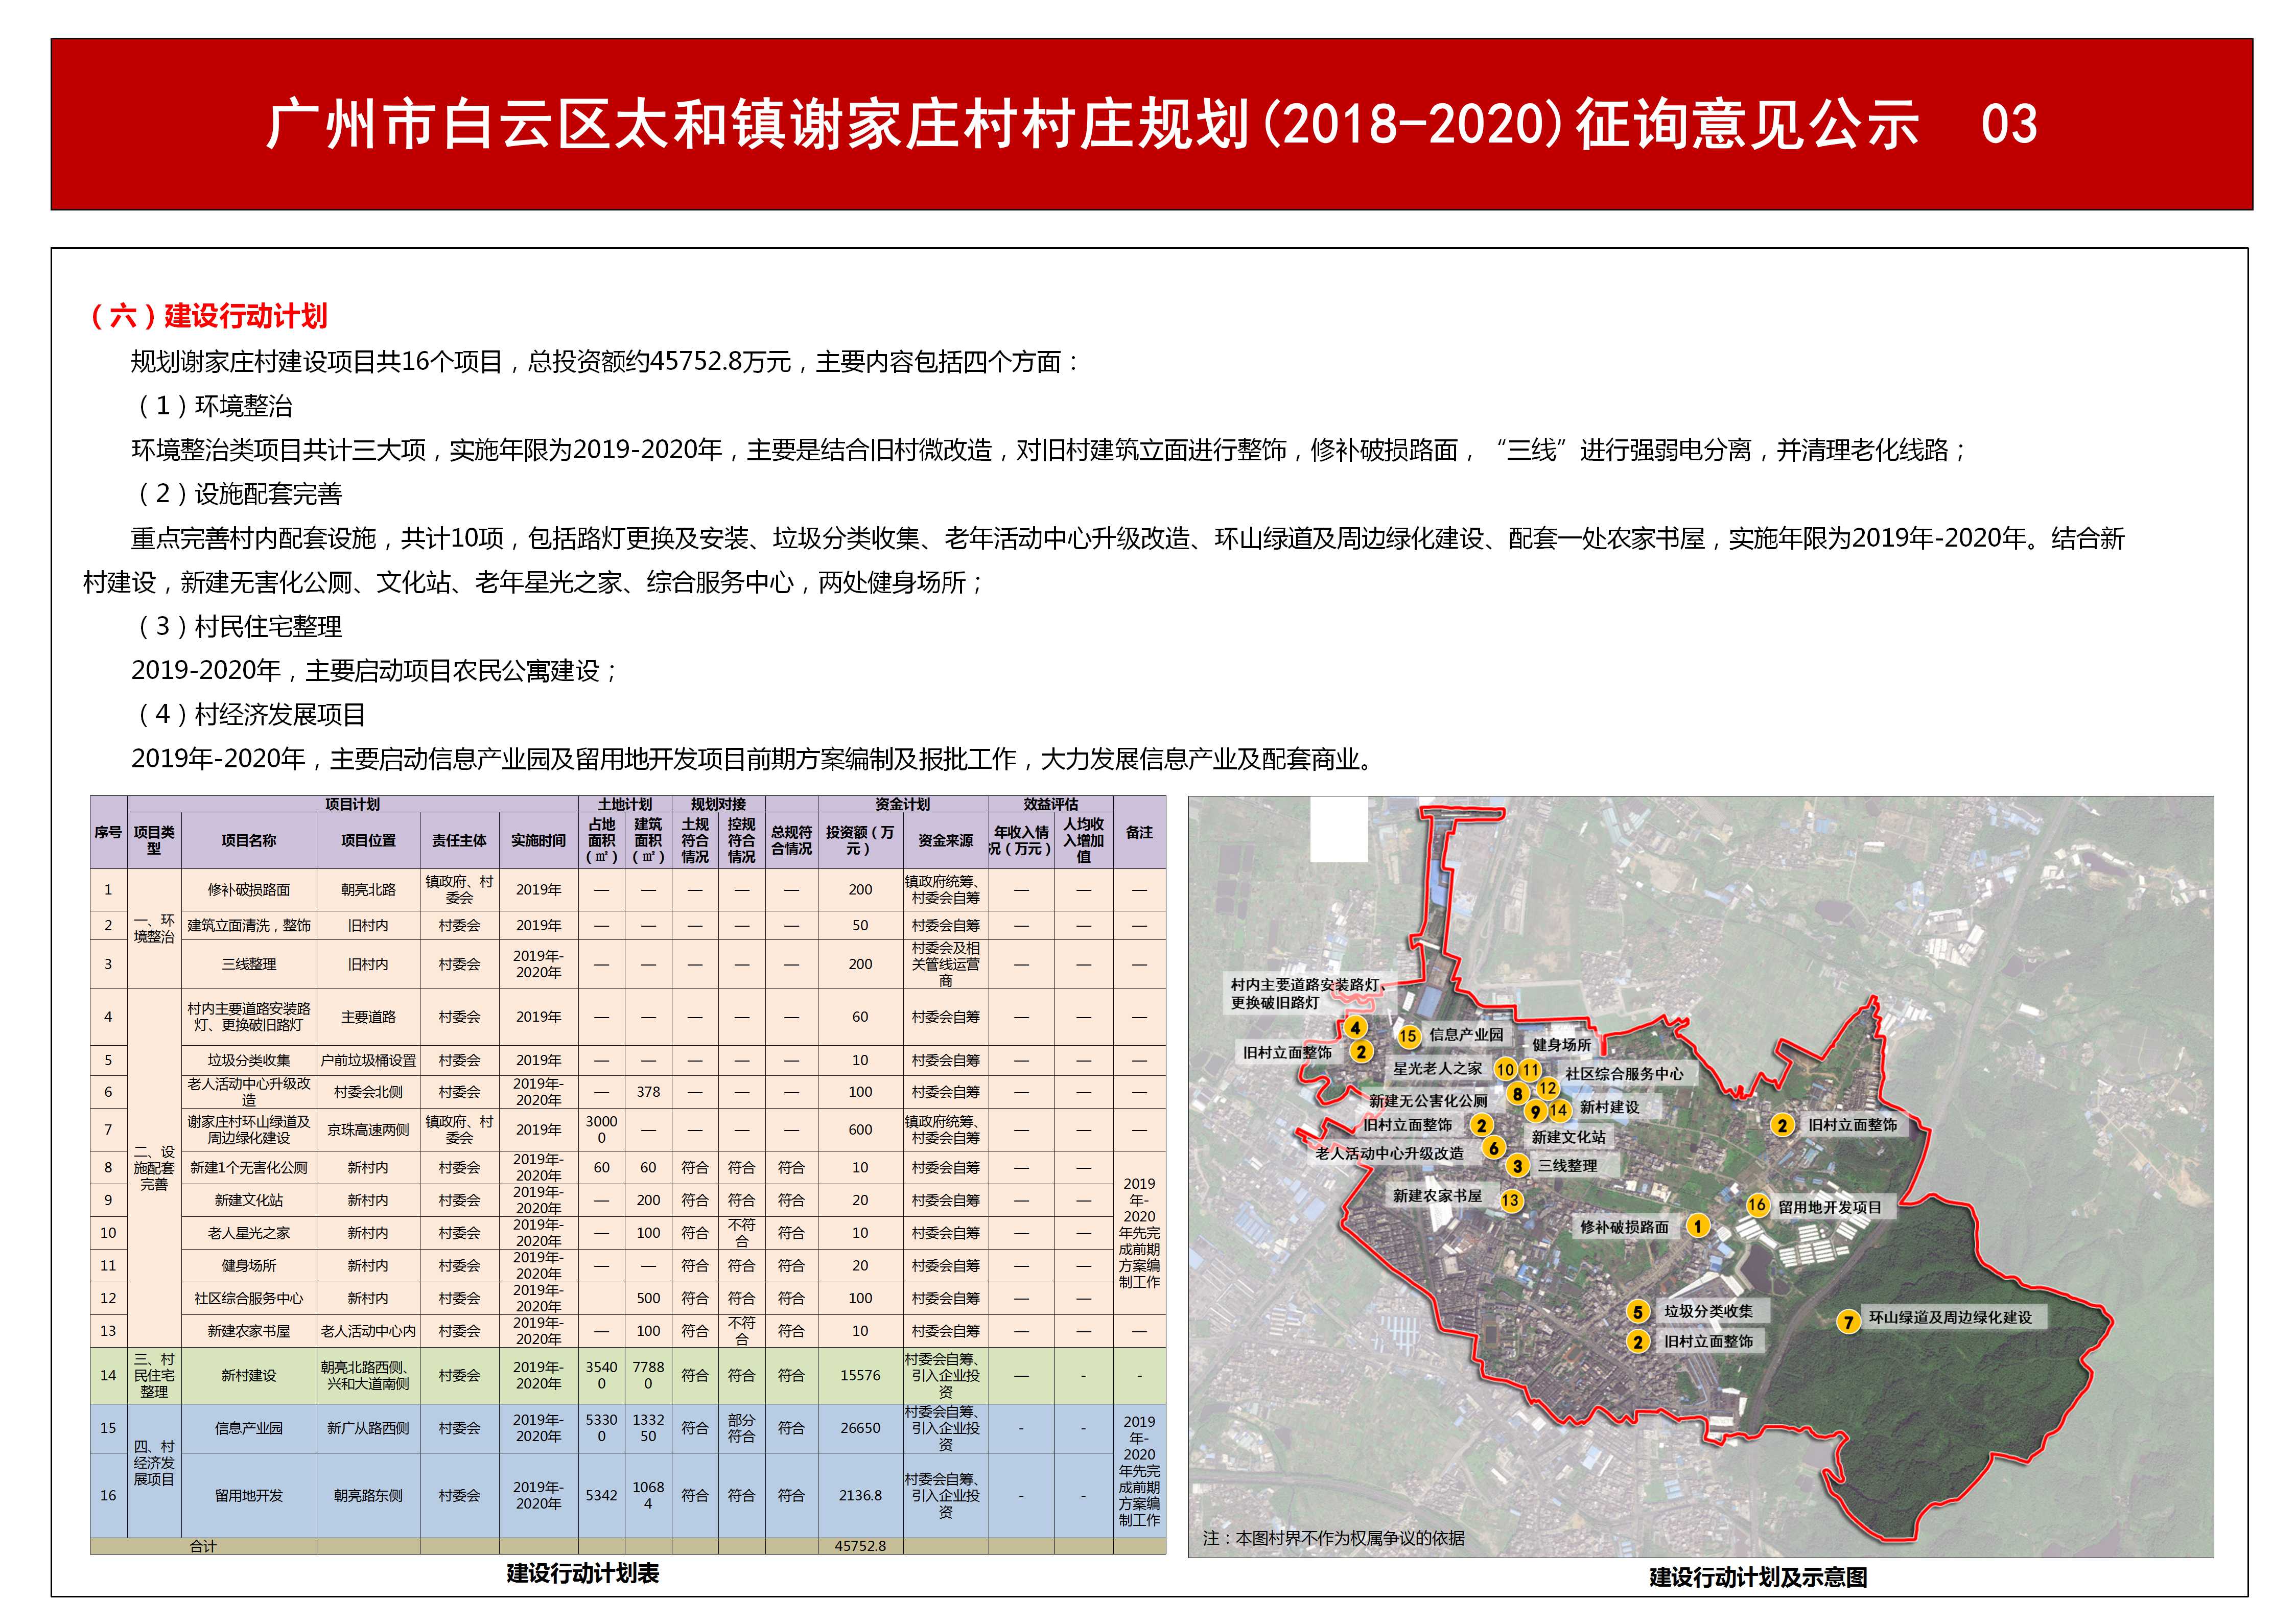Click the subheading （1）环境整治
This screenshot has width=2296, height=1624.
click(x=214, y=406)
